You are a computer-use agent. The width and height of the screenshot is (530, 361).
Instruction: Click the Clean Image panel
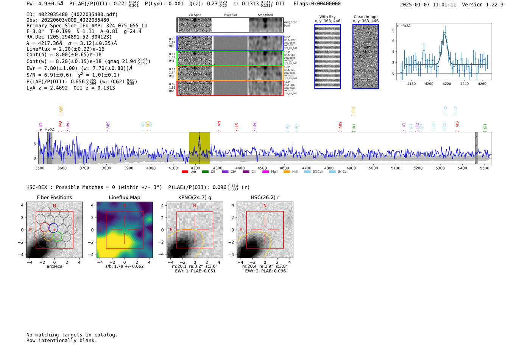(366, 56)
